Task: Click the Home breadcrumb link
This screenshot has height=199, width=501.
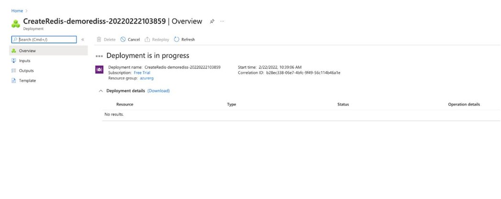Action: [x=17, y=11]
